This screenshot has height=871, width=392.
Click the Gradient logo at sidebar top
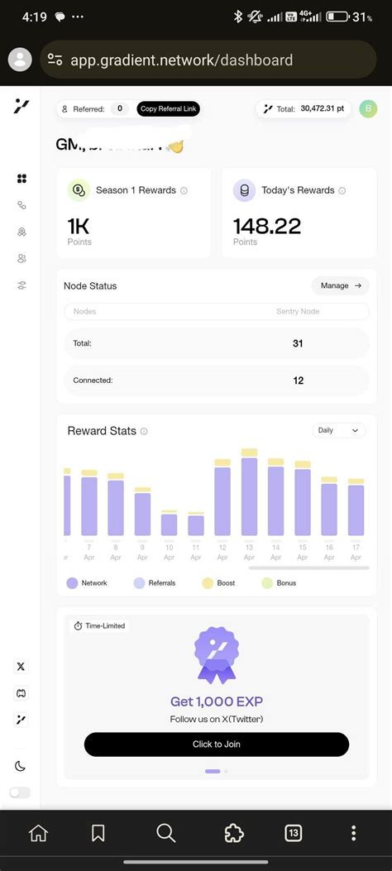tap(22, 106)
